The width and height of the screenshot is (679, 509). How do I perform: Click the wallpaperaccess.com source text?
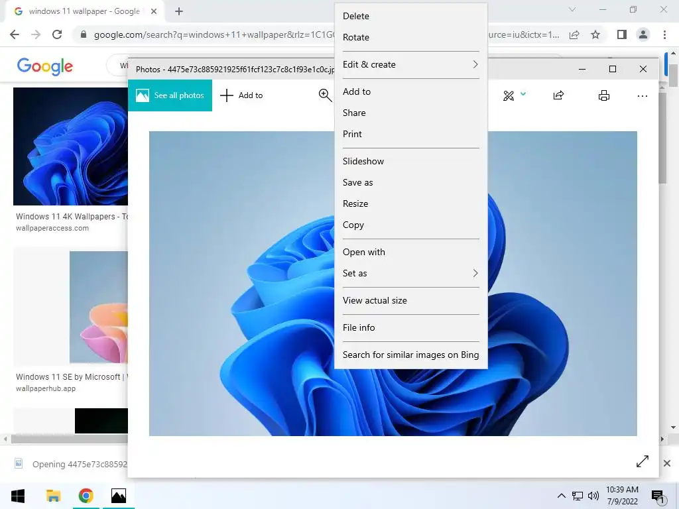[x=52, y=228]
